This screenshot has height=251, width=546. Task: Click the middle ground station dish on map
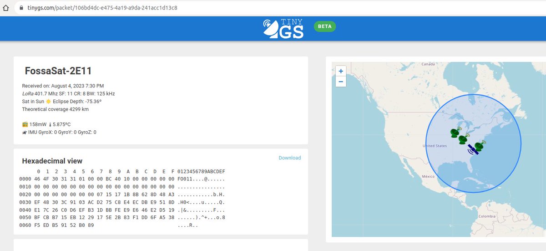pyautogui.click(x=464, y=139)
